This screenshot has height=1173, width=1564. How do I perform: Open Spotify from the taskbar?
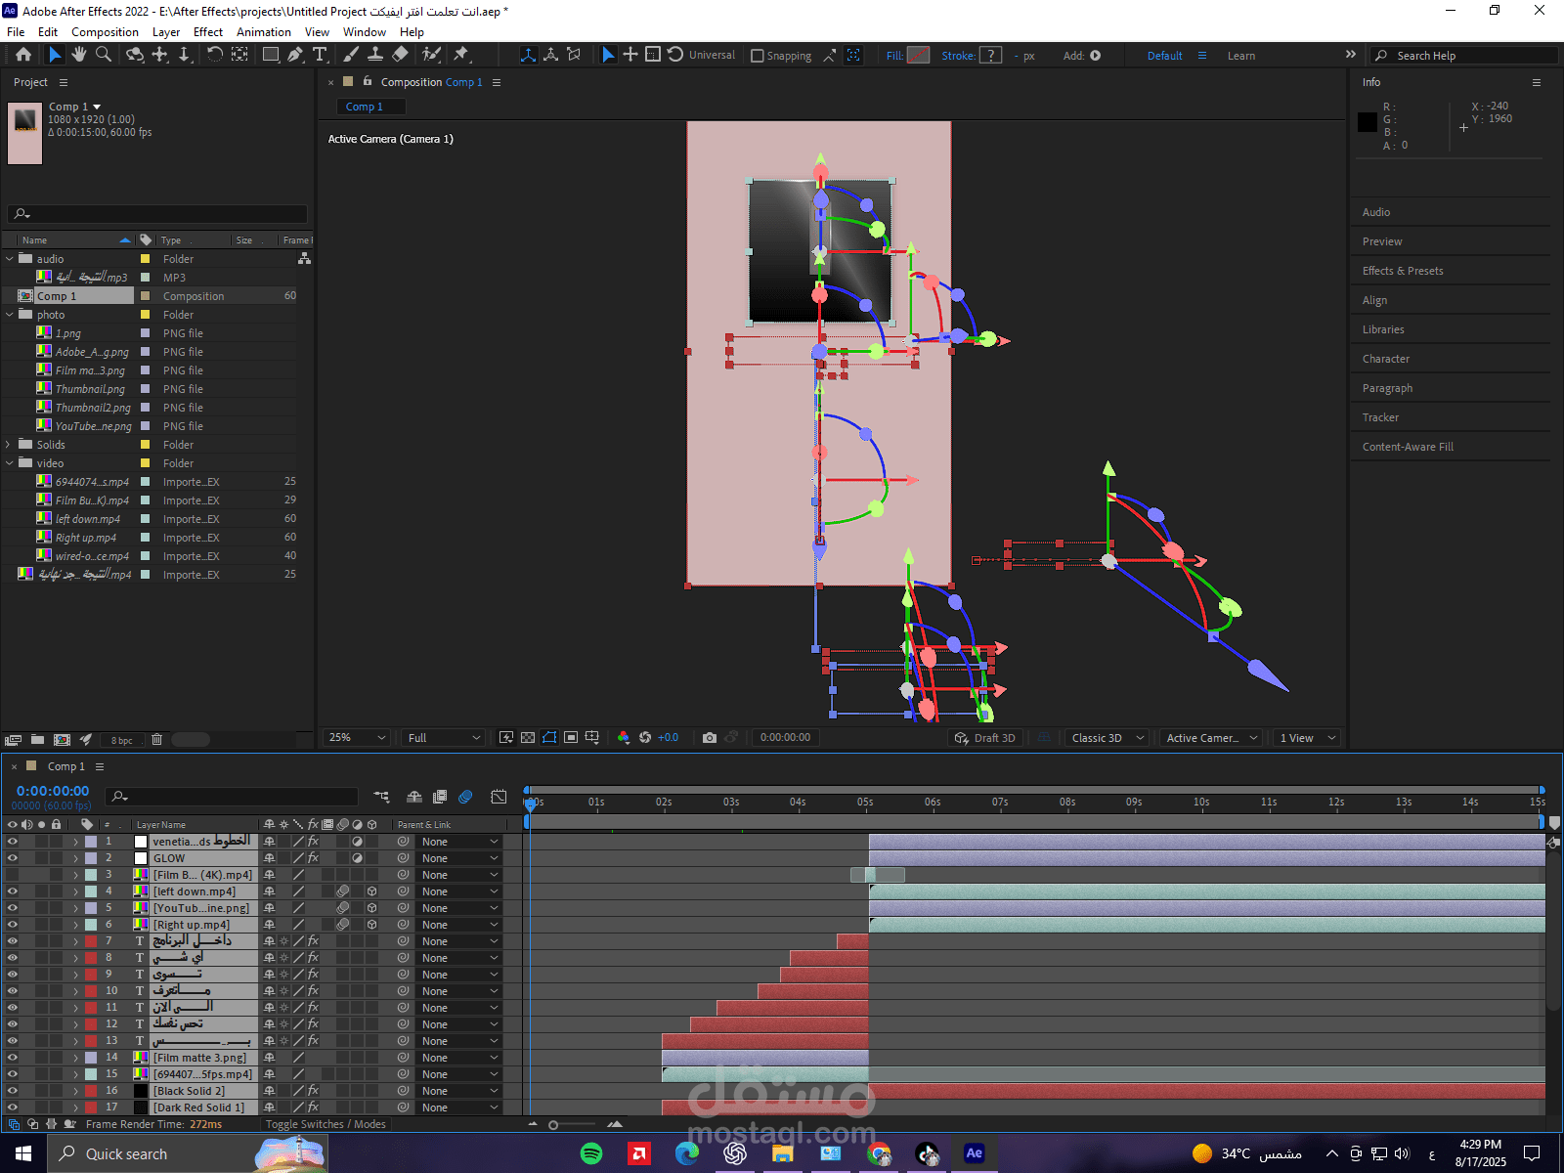591,1153
